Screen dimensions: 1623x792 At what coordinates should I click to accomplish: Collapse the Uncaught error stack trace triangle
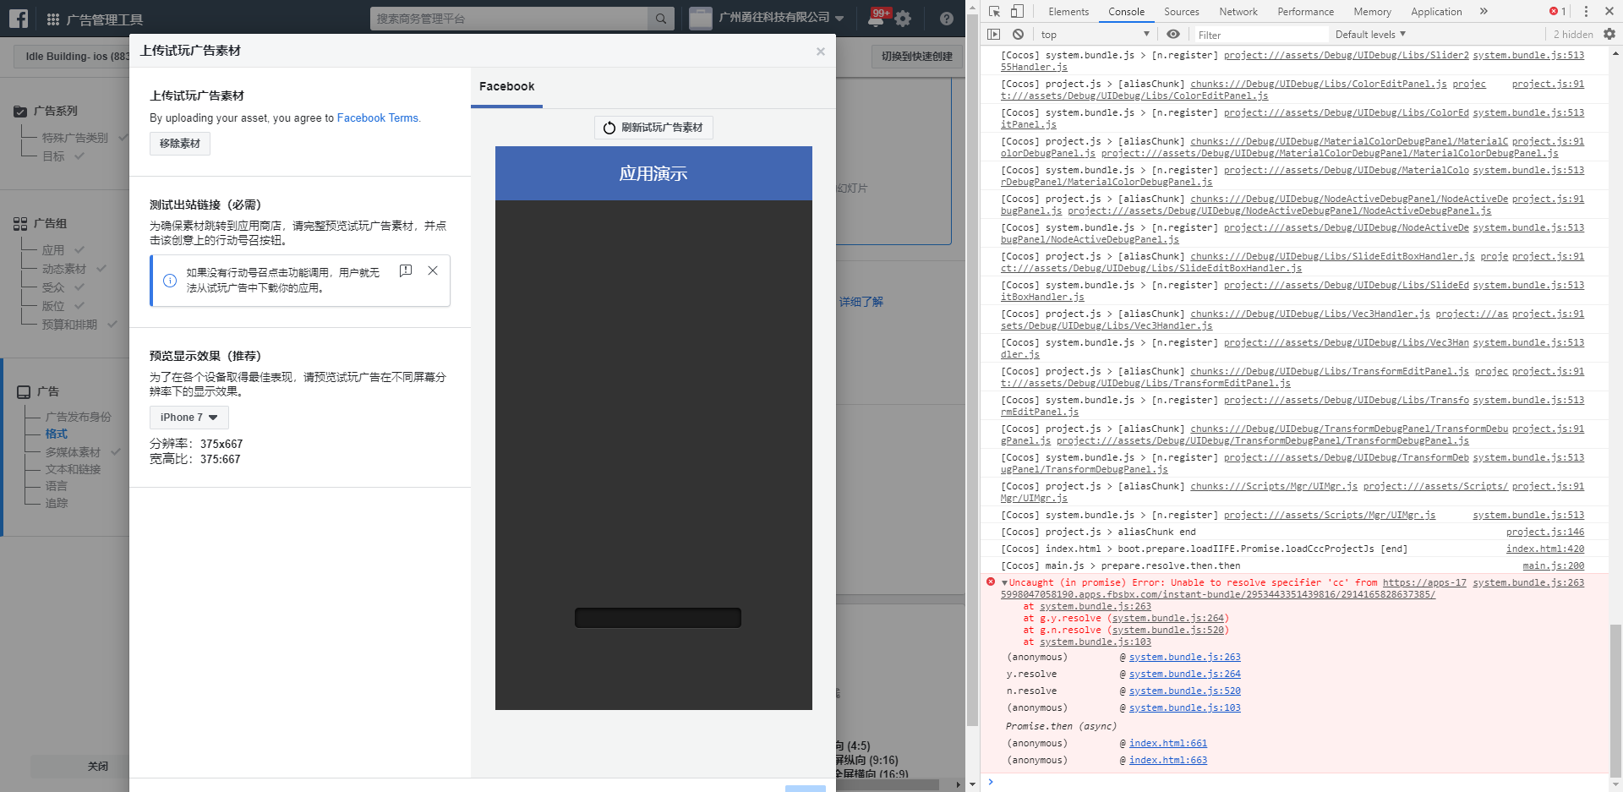coord(1004,583)
